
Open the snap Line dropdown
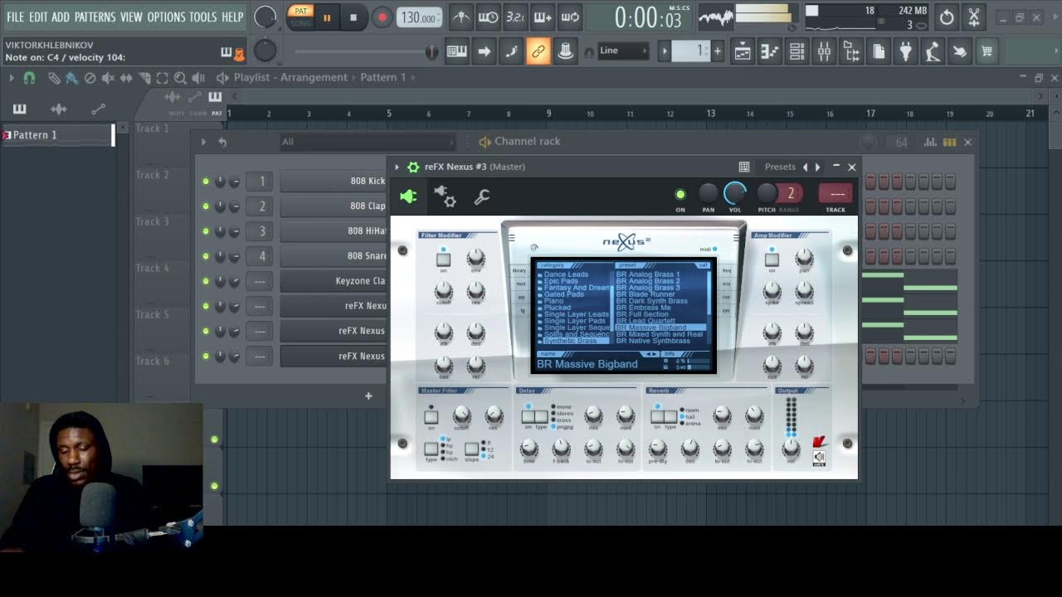coord(622,51)
